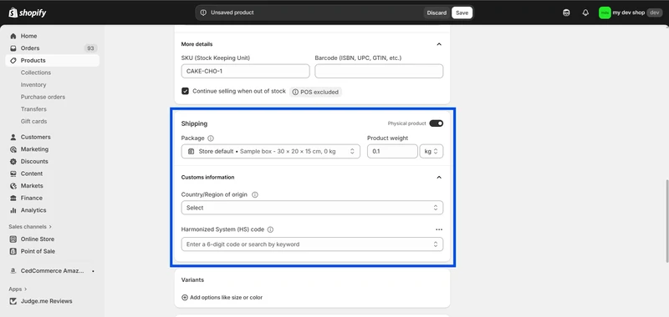Image resolution: width=669 pixels, height=317 pixels.
Task: Click the Discard button
Action: [x=437, y=13]
